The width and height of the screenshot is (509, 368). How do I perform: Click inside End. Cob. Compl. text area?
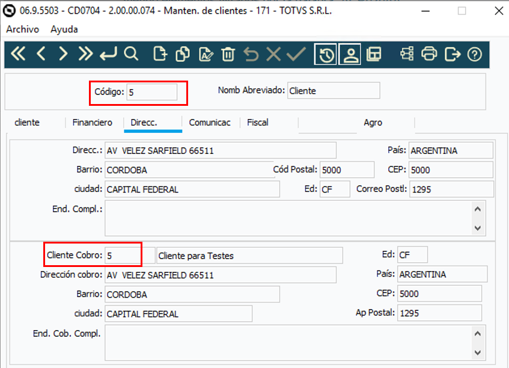click(289, 343)
